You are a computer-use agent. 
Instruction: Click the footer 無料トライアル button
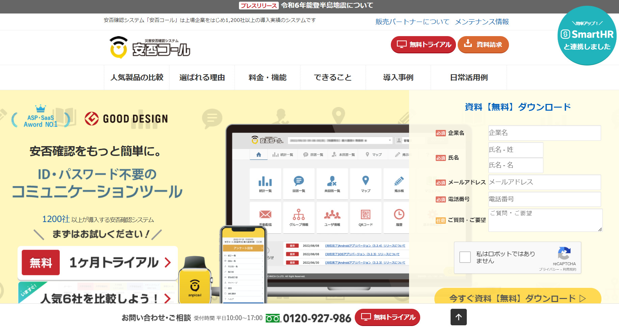(x=387, y=317)
